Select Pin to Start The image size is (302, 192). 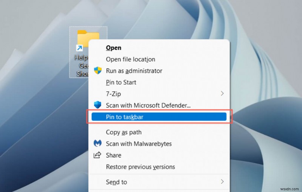(x=159, y=82)
